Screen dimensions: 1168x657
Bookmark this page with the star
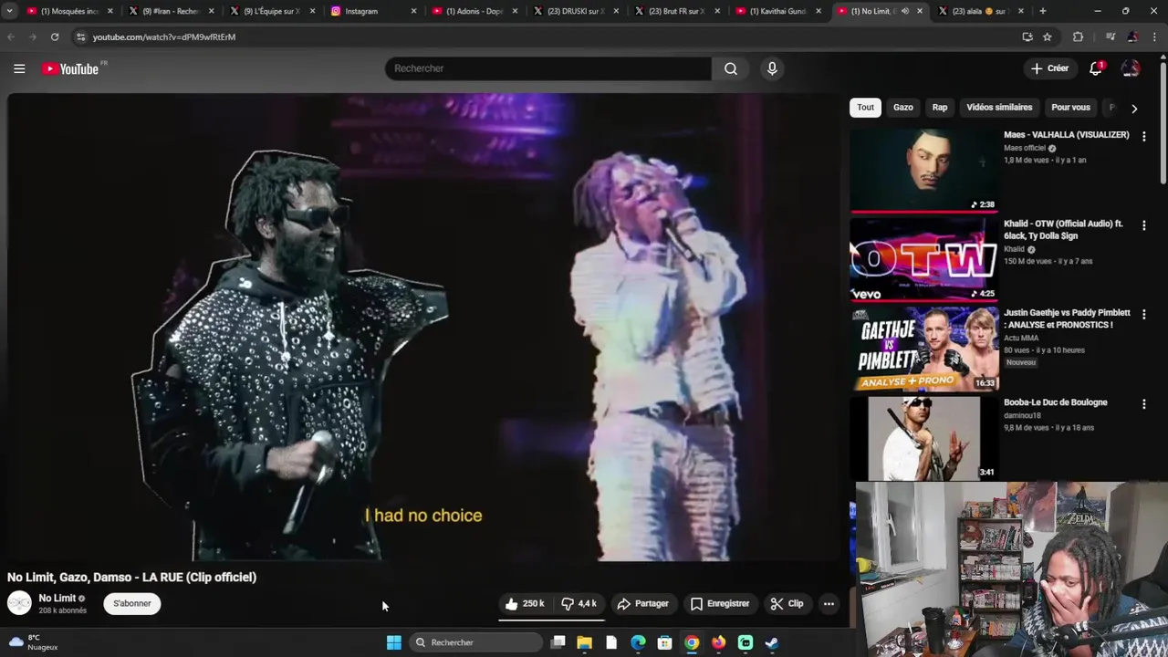click(1048, 36)
